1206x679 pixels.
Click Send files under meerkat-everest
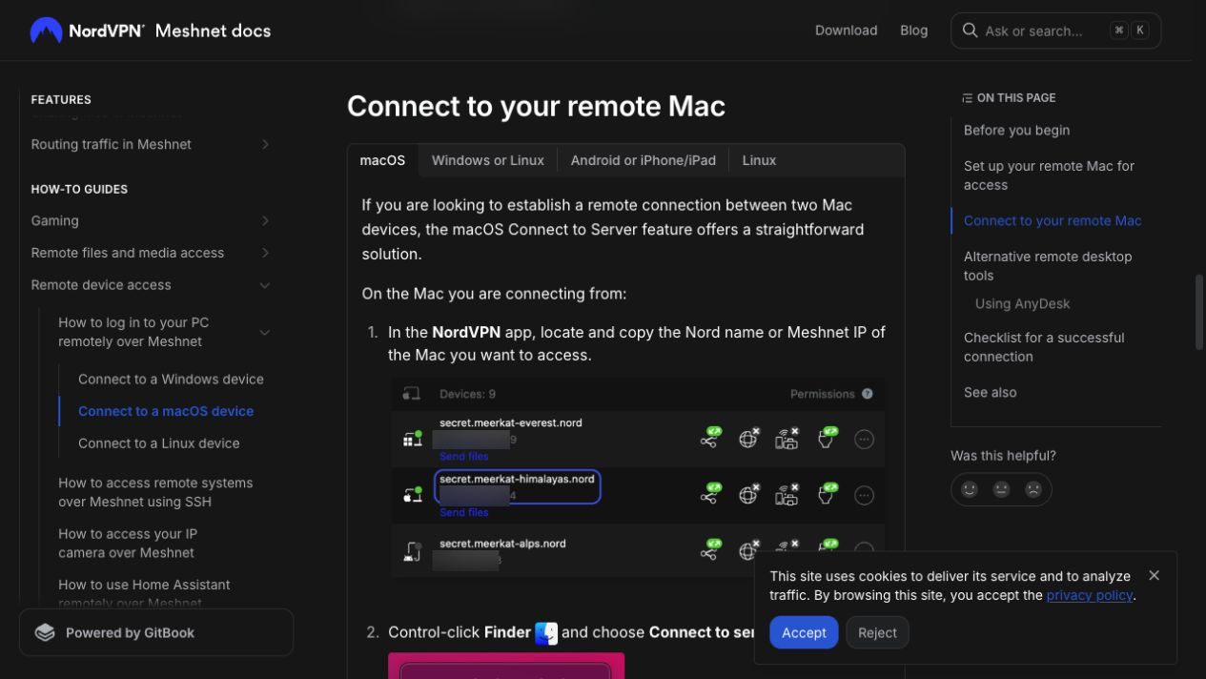[x=464, y=457]
